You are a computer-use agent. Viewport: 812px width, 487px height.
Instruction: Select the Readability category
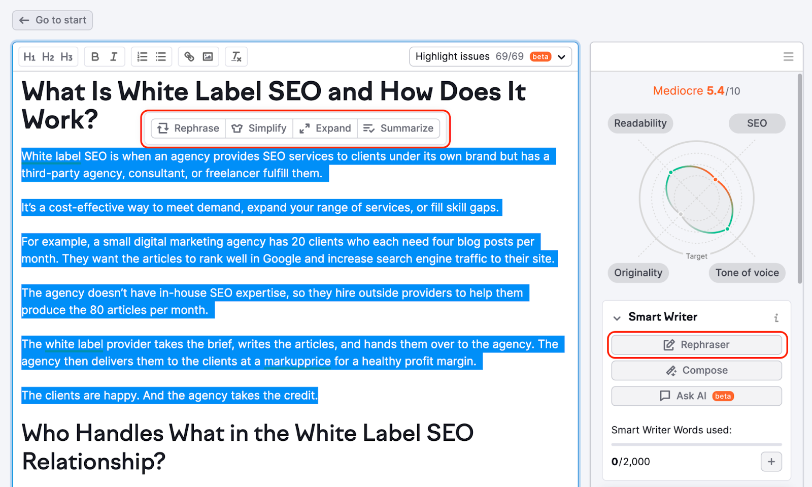640,123
